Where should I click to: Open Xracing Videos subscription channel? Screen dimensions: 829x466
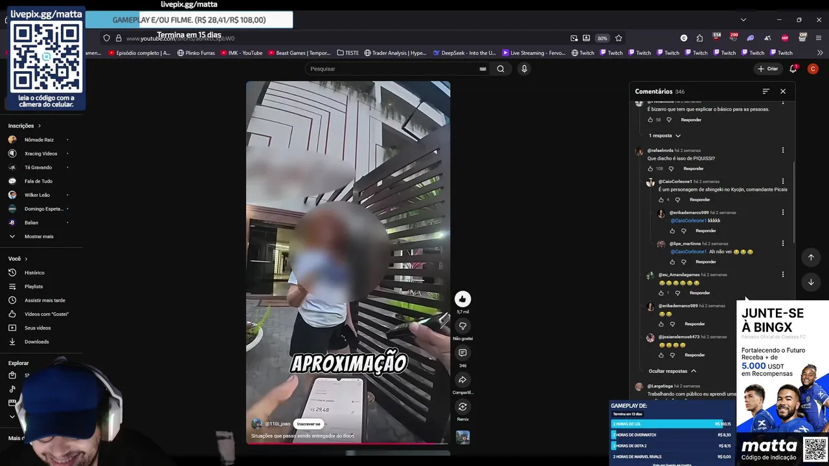[41, 154]
